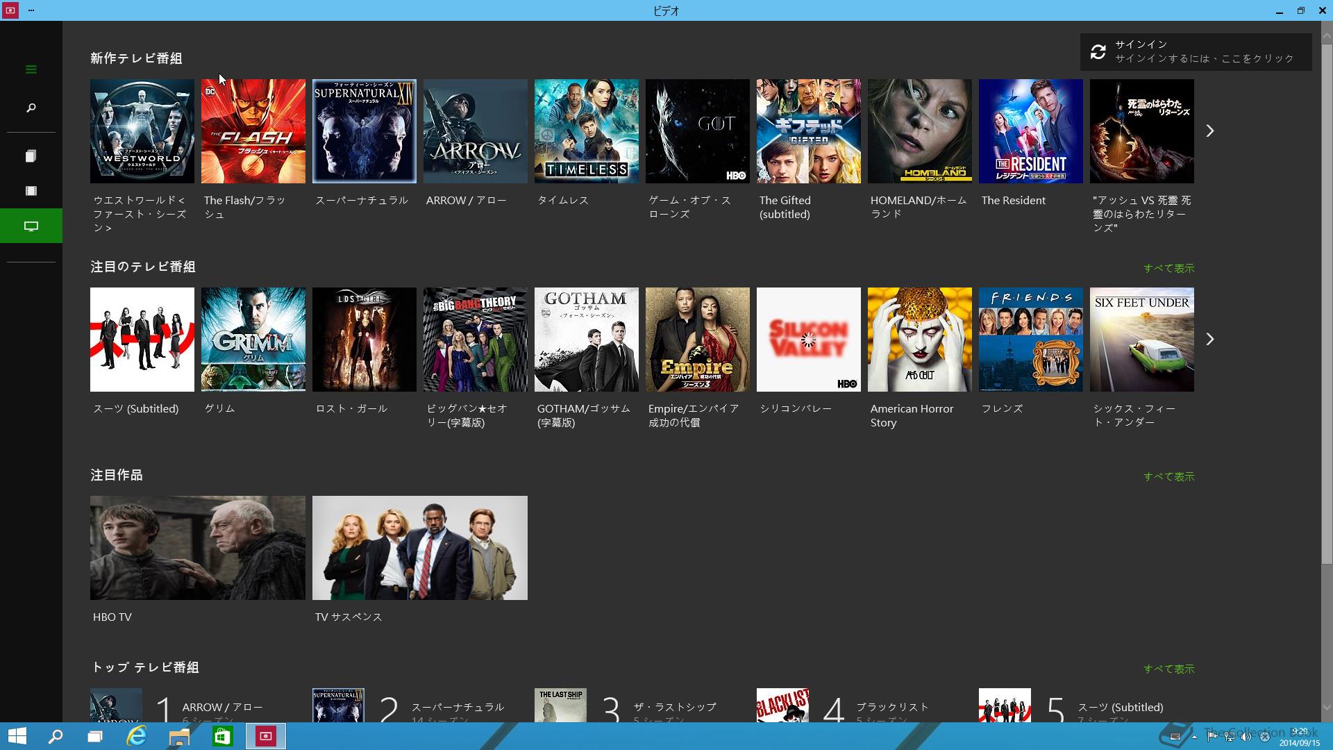Open number 4 ブラックリスト in top shows
Screen dimensions: 1333x750
[x=864, y=706]
